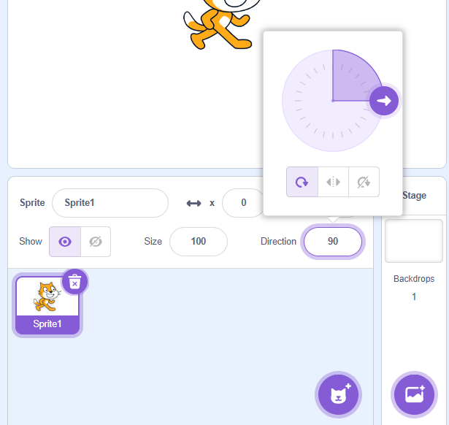Click the direction dial arrow handle

384,101
